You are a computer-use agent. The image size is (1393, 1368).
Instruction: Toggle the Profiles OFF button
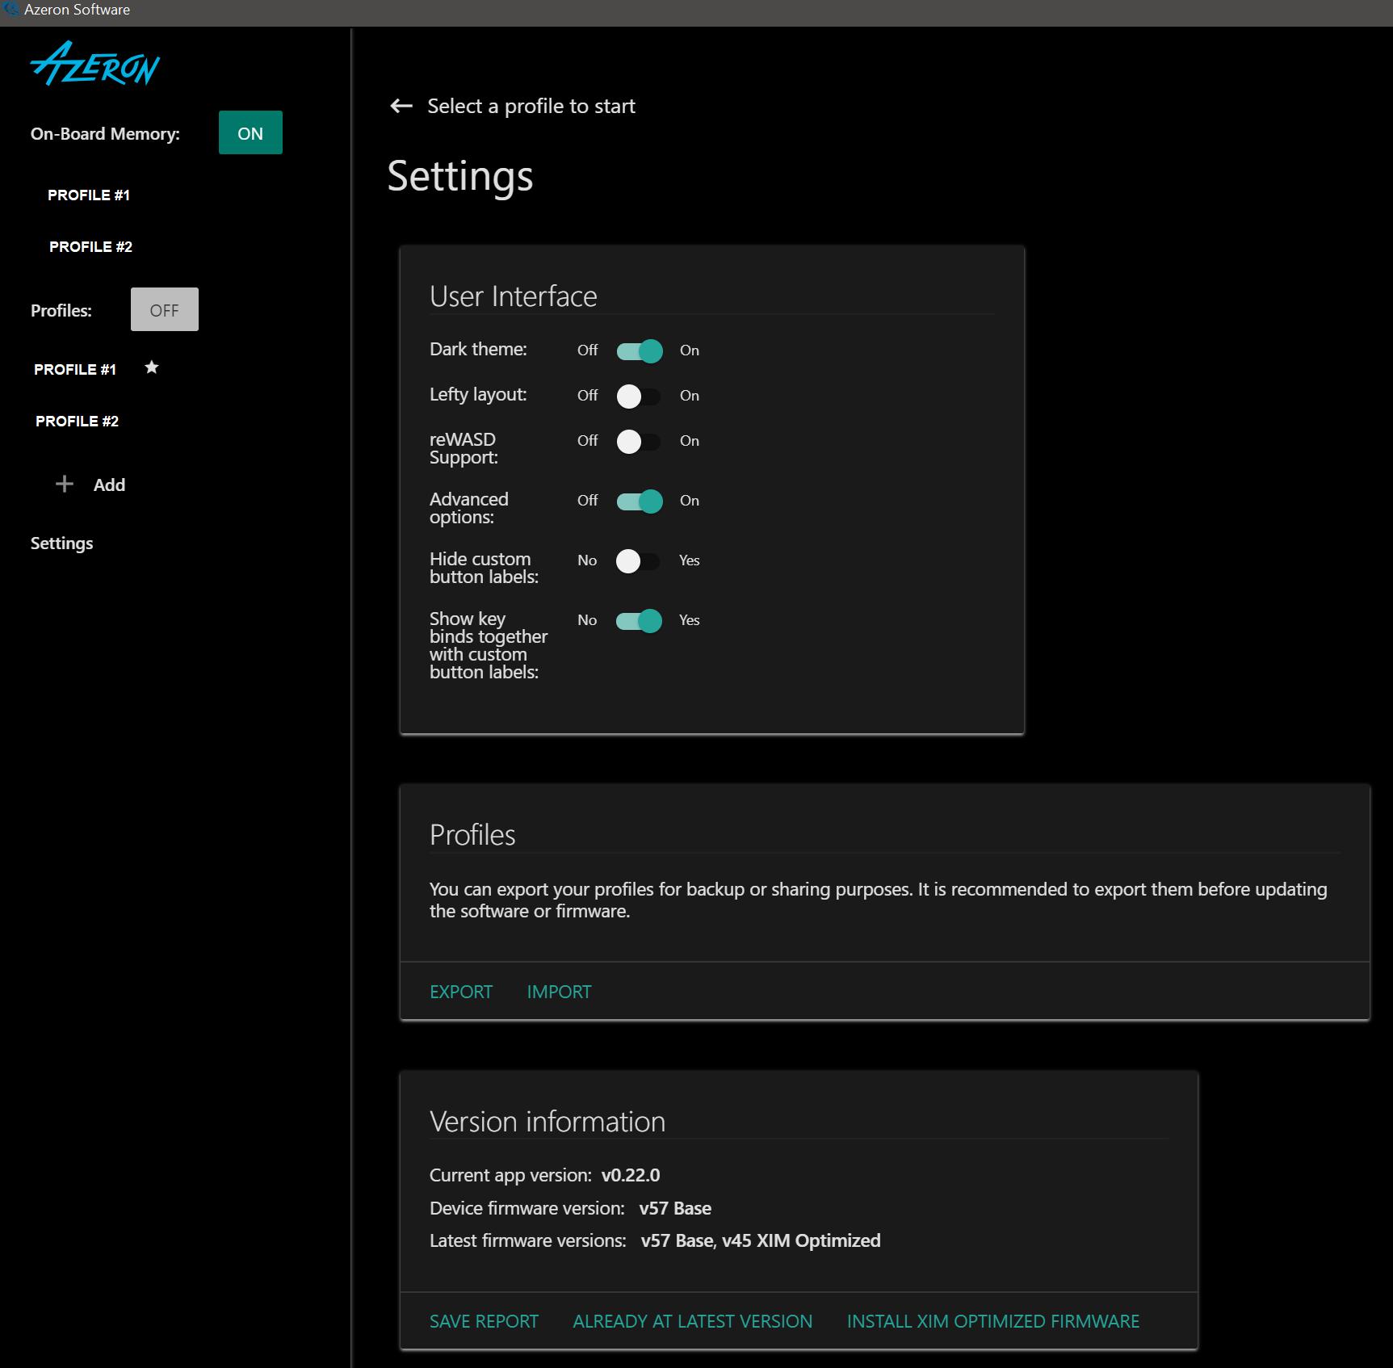coord(165,309)
